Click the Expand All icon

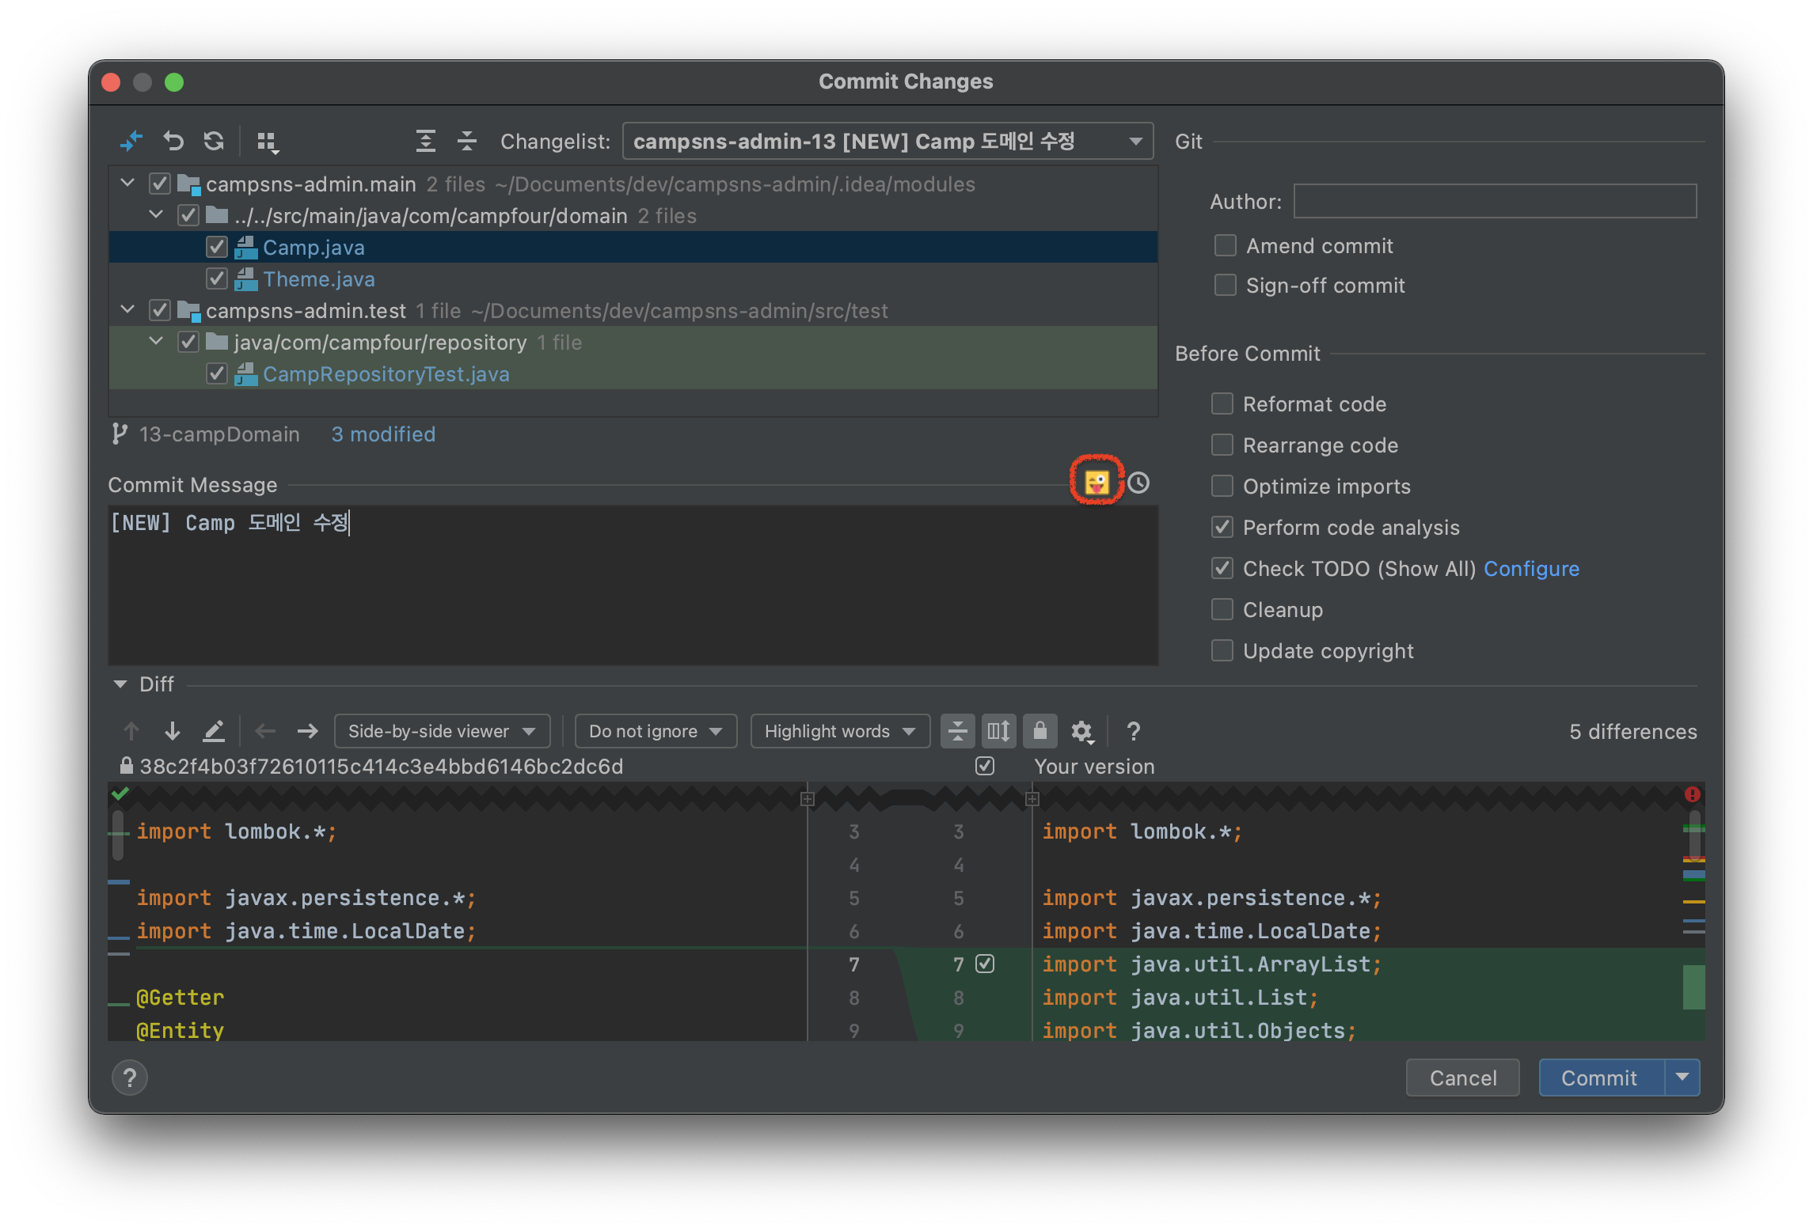[x=426, y=142]
